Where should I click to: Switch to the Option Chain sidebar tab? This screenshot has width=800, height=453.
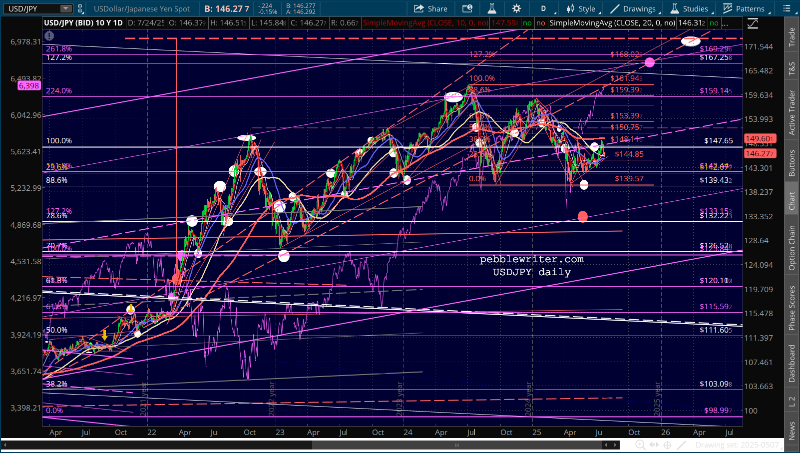pyautogui.click(x=792, y=247)
